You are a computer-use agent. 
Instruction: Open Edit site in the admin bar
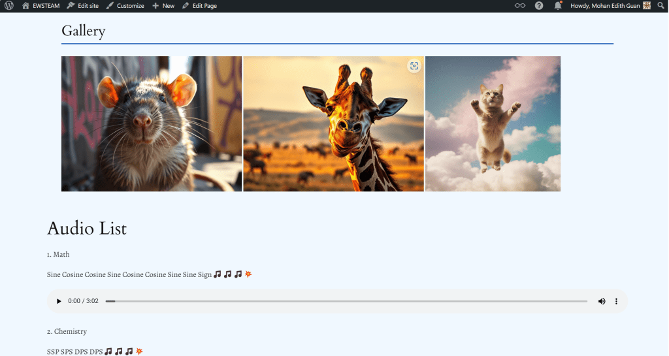click(83, 6)
